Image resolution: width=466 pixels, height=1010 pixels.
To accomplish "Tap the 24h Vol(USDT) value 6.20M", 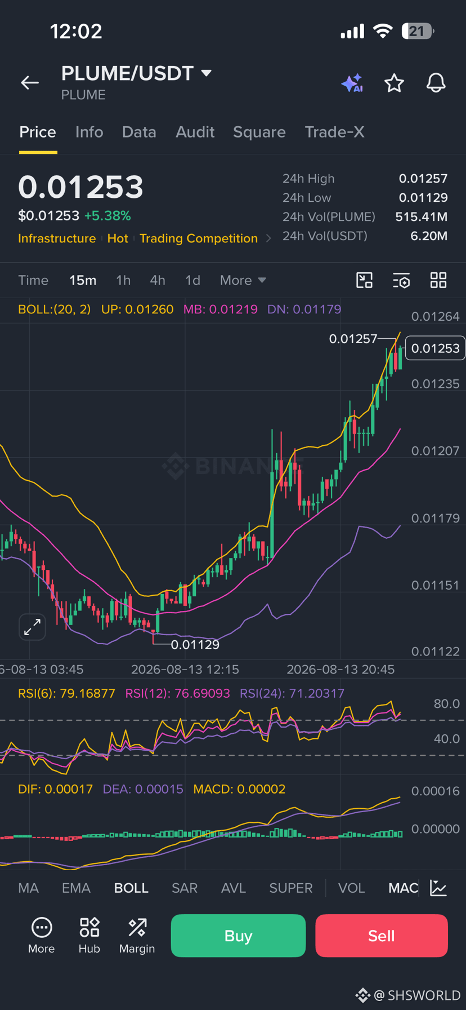I will point(429,236).
